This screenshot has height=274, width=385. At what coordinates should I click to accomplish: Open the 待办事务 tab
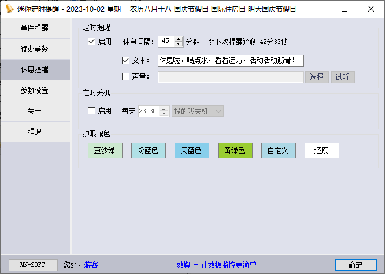click(35, 49)
